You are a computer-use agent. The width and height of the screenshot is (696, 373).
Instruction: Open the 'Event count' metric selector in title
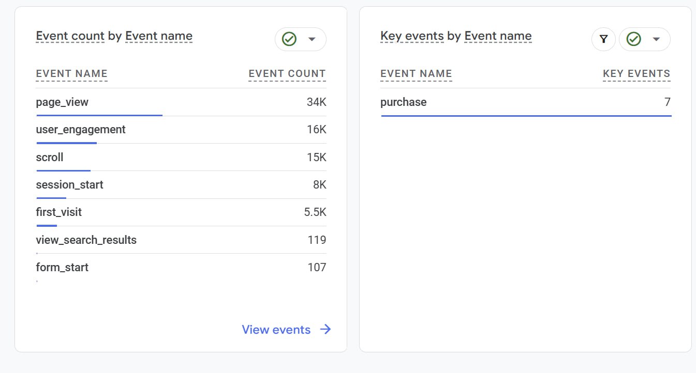pos(70,36)
